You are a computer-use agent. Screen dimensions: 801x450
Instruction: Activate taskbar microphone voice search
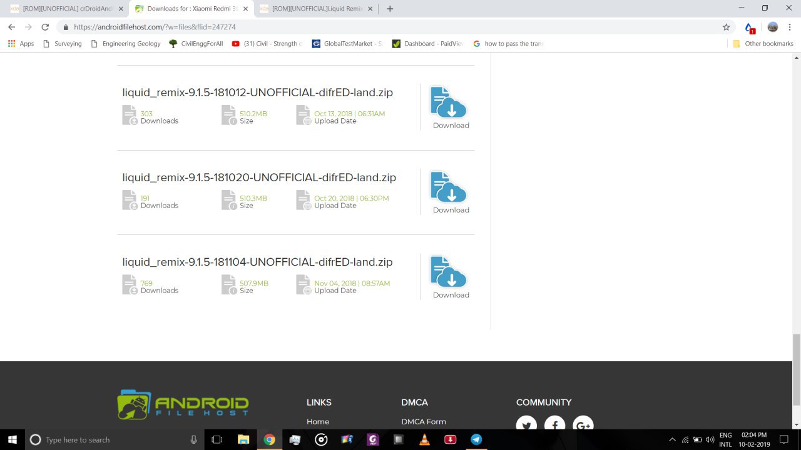pos(193,439)
